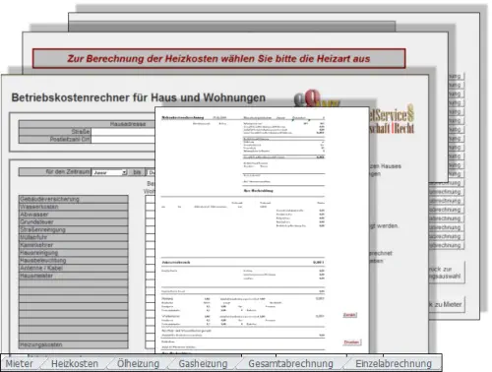The width and height of the screenshot is (492, 372).
Task: Select the Wasserkosten cost row
Action: (74, 207)
